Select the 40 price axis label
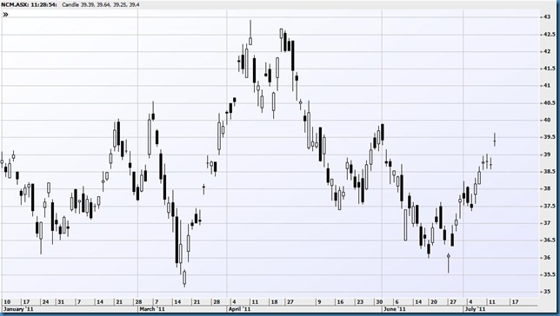Image resolution: width=560 pixels, height=316 pixels. point(547,120)
